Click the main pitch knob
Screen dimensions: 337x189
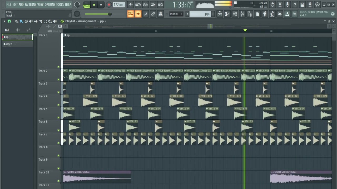[x=77, y=14]
